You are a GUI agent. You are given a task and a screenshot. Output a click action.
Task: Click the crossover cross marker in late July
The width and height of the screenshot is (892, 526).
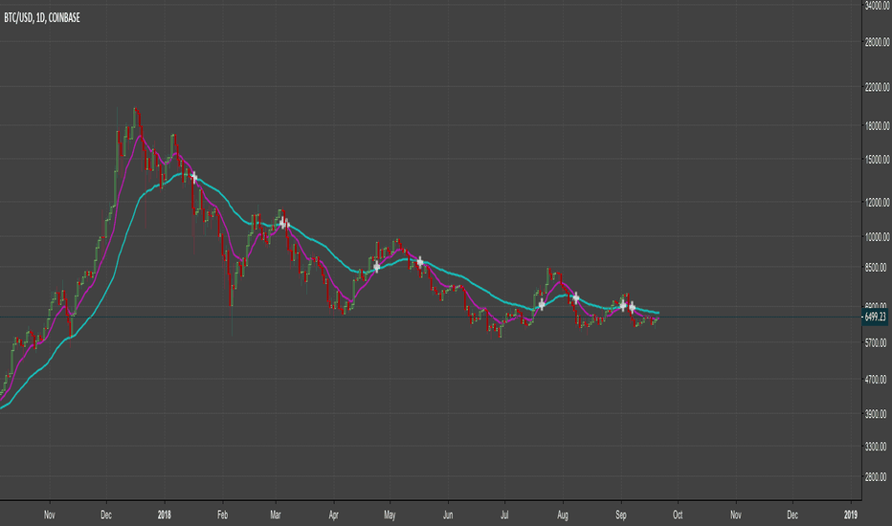(x=542, y=305)
